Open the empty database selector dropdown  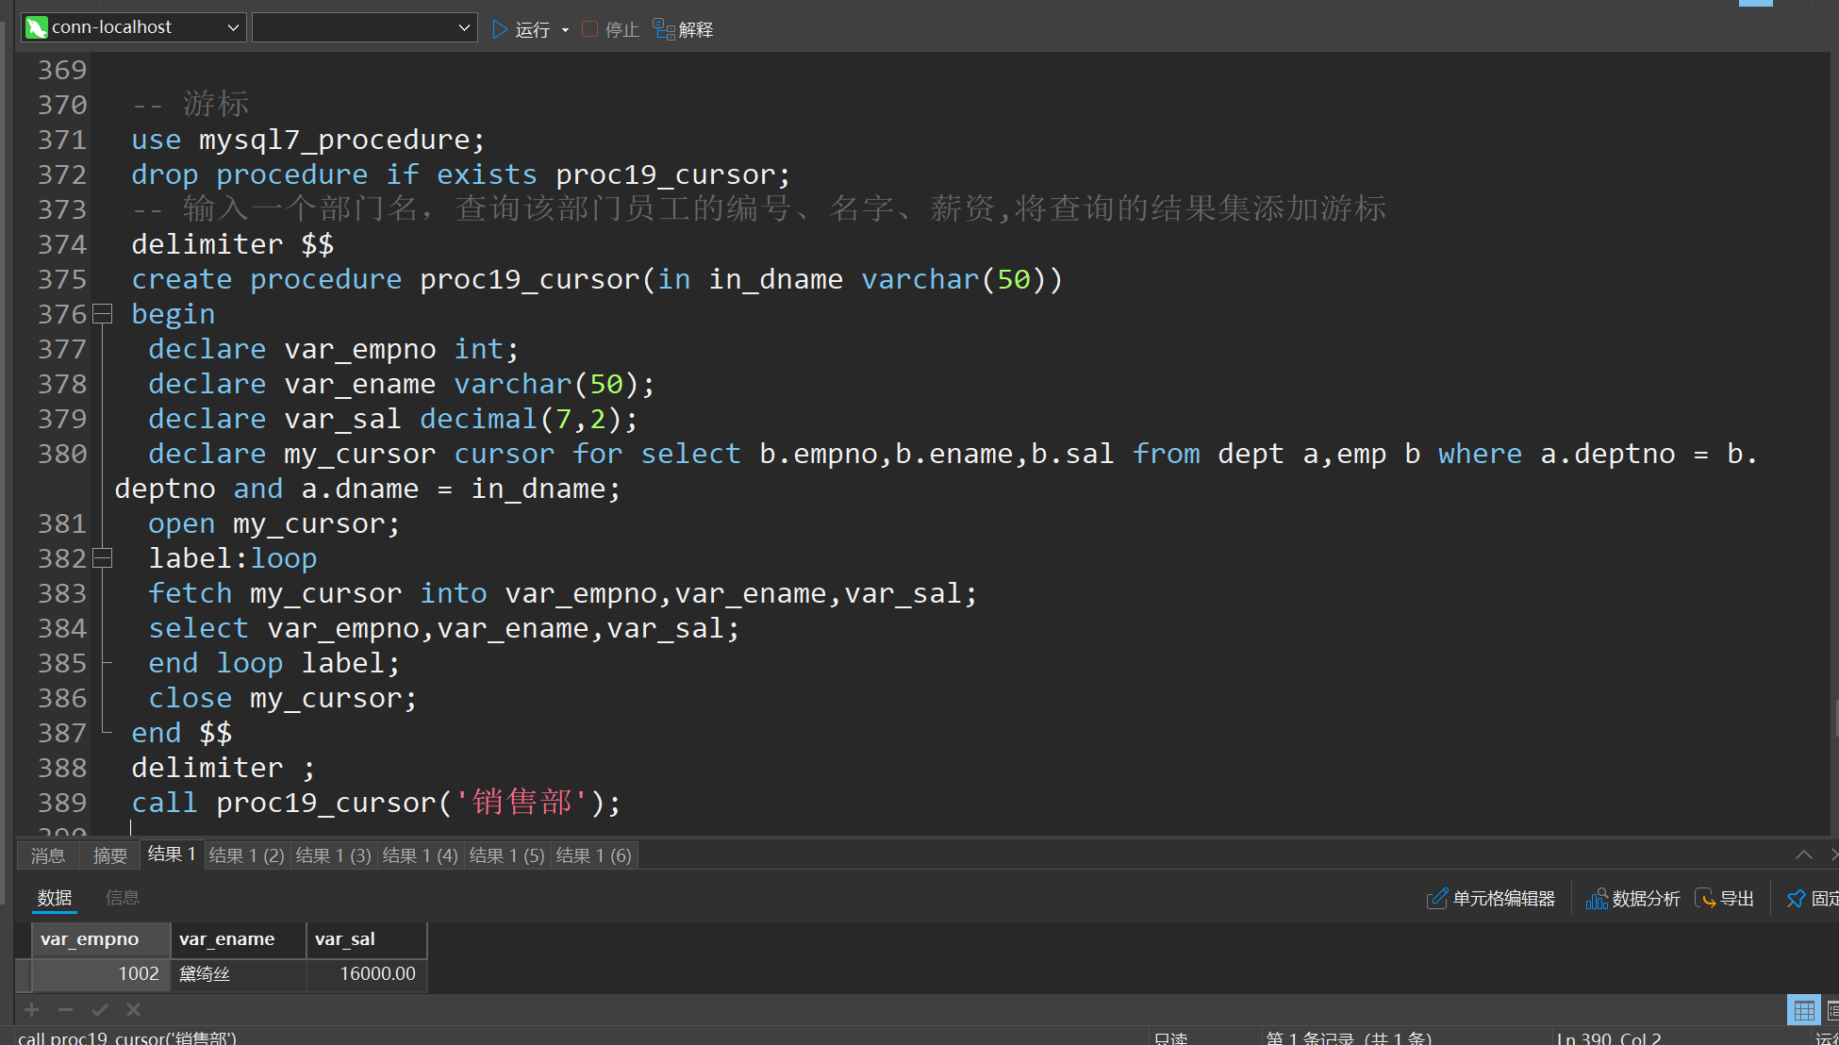click(x=463, y=27)
